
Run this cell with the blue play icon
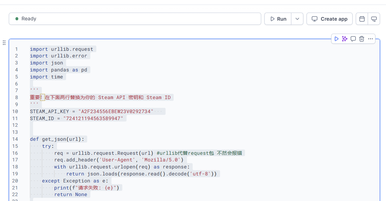(x=336, y=39)
